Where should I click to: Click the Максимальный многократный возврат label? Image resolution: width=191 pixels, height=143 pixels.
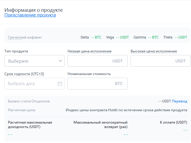click(100, 124)
